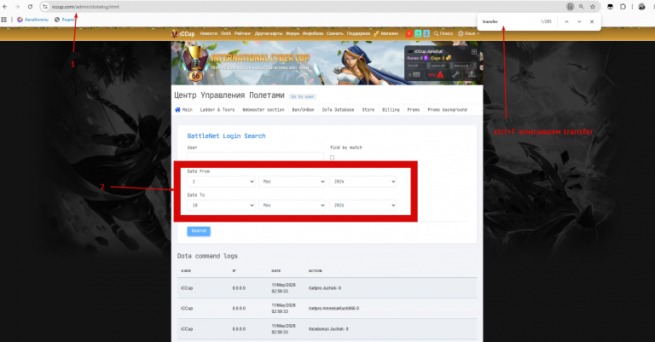Viewport: 655px width, 342px height.
Task: Open the Date To month dropdown
Action: (292, 206)
